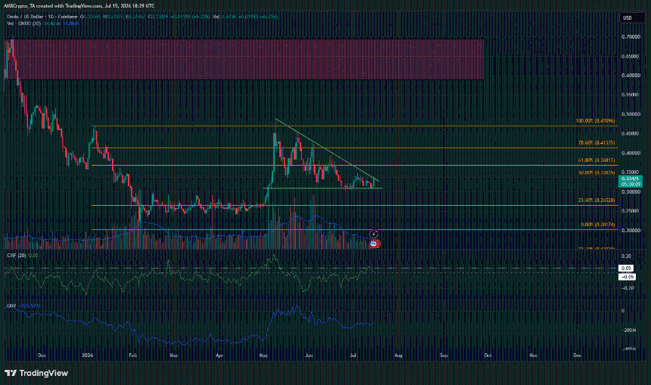Click the lightning event icon on chart
Viewport: 651px width, 385px height.
pos(373,234)
